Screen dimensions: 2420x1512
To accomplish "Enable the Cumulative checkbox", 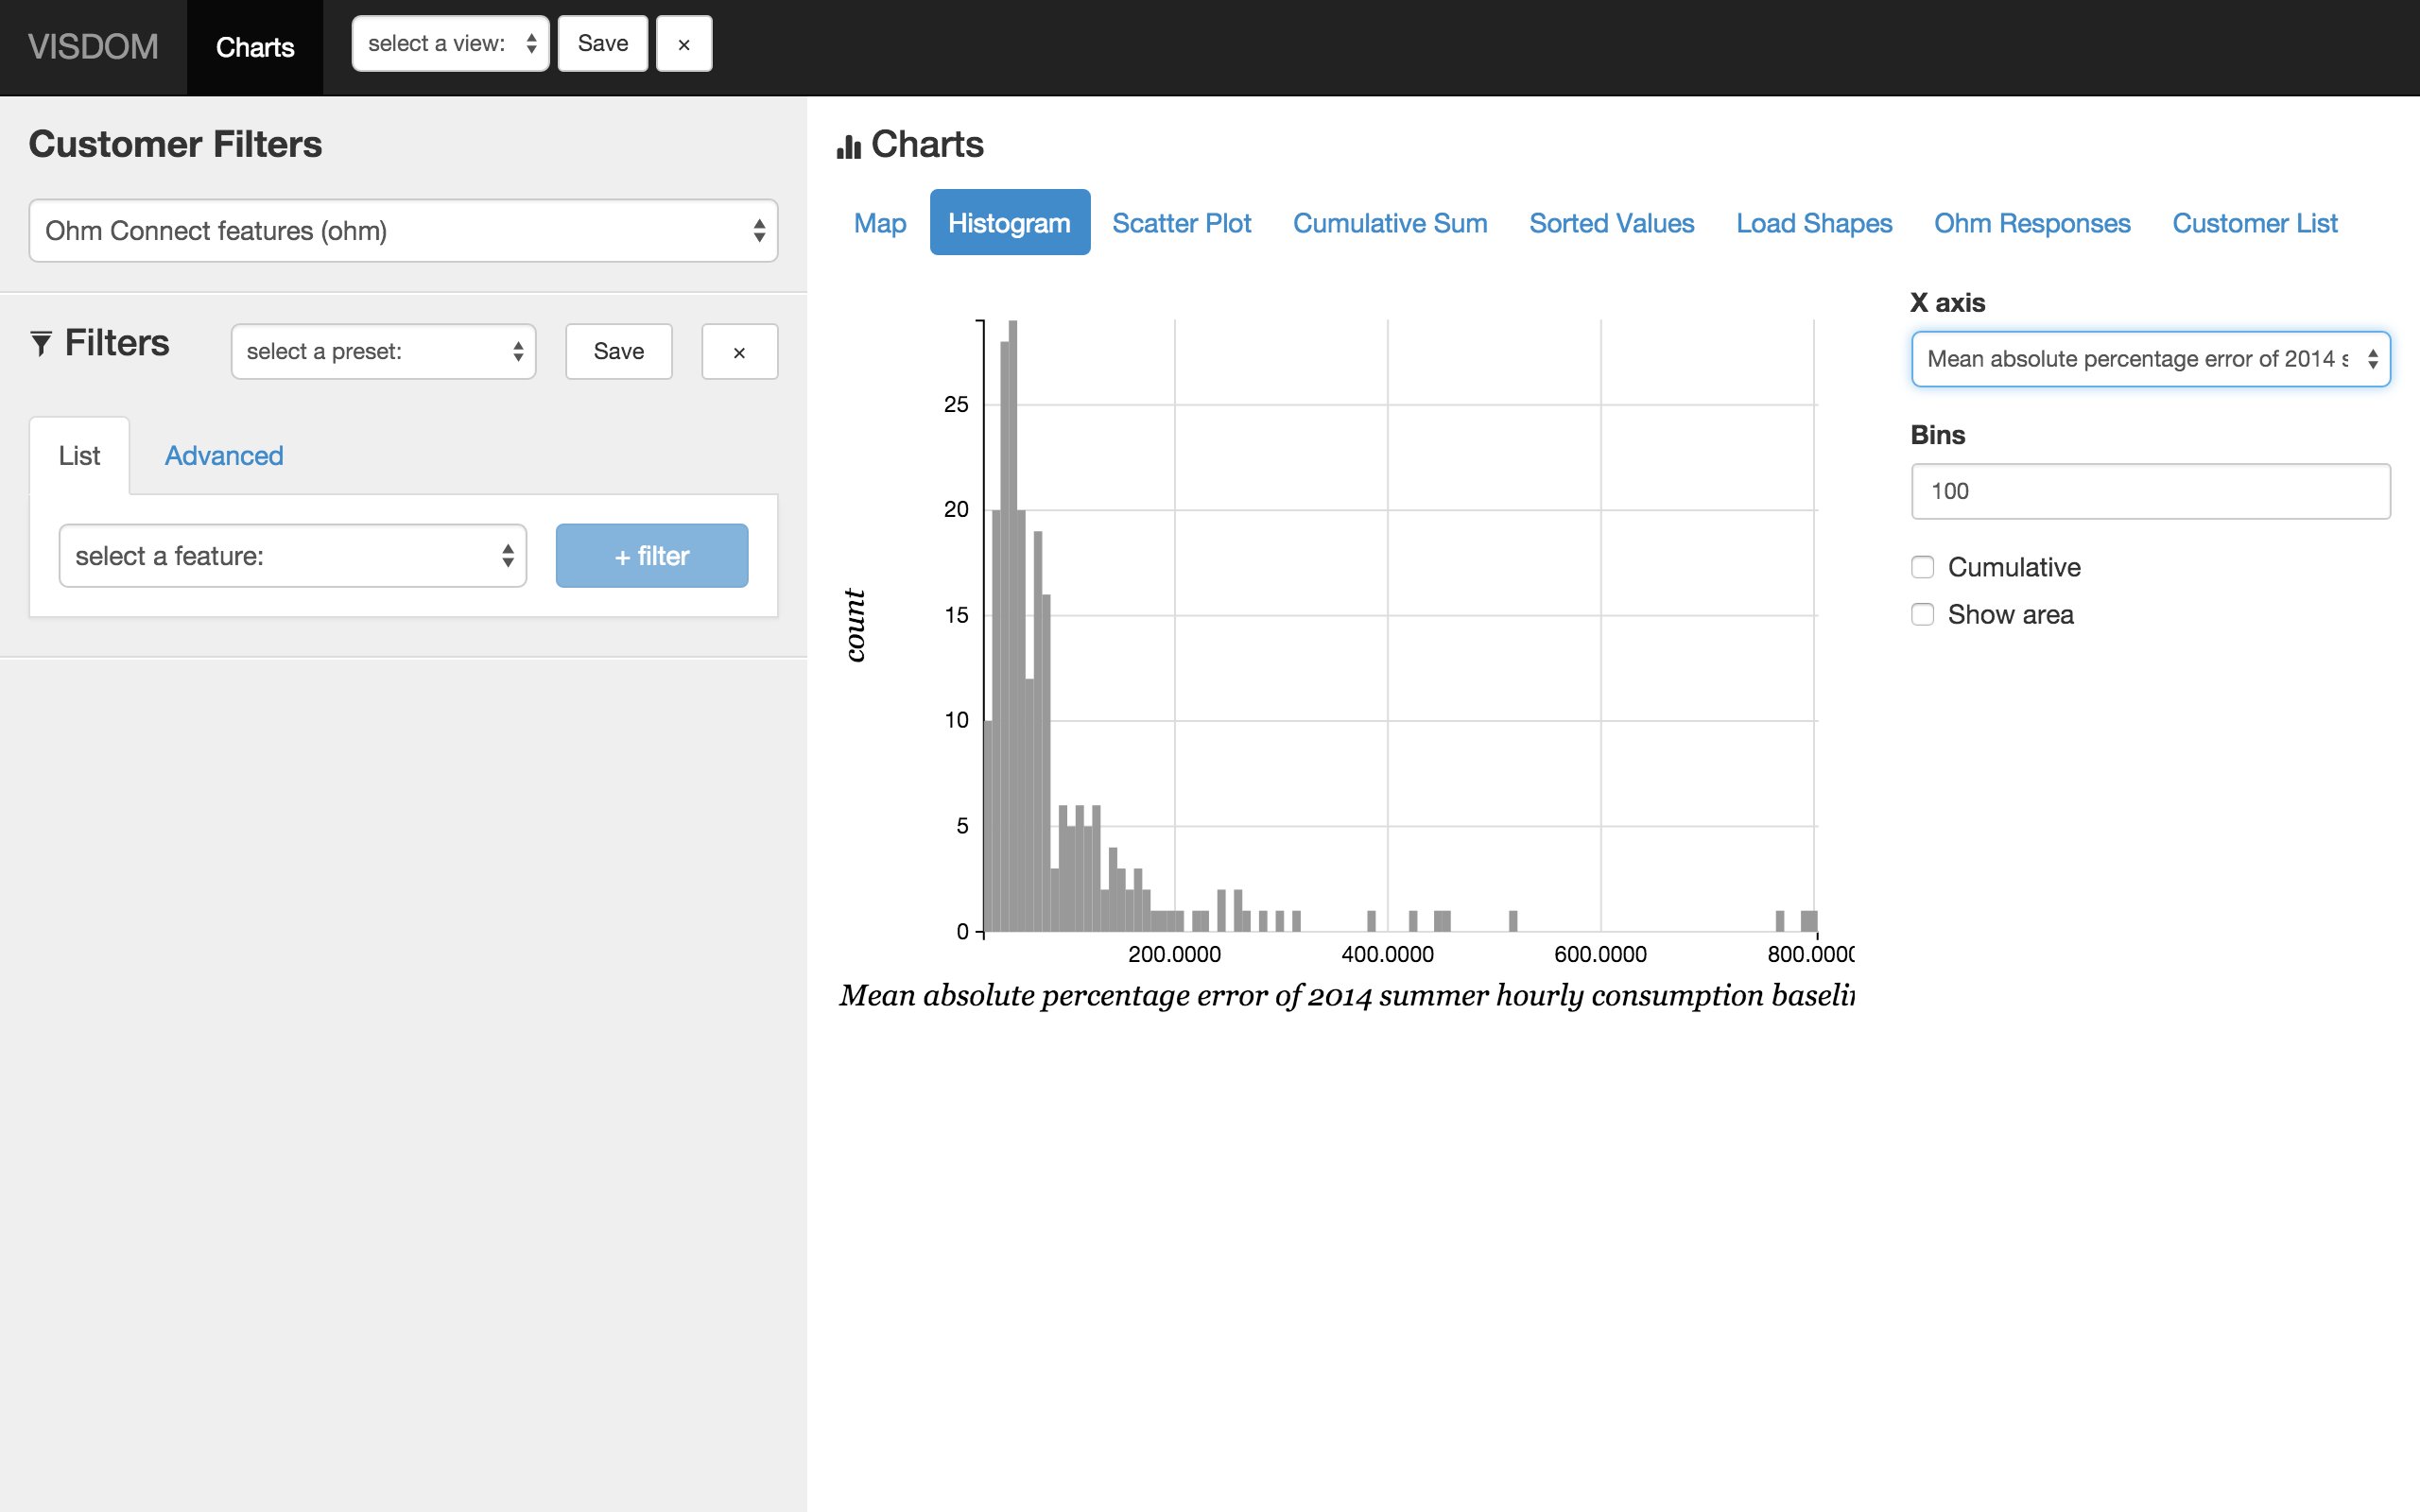I will click(1922, 567).
